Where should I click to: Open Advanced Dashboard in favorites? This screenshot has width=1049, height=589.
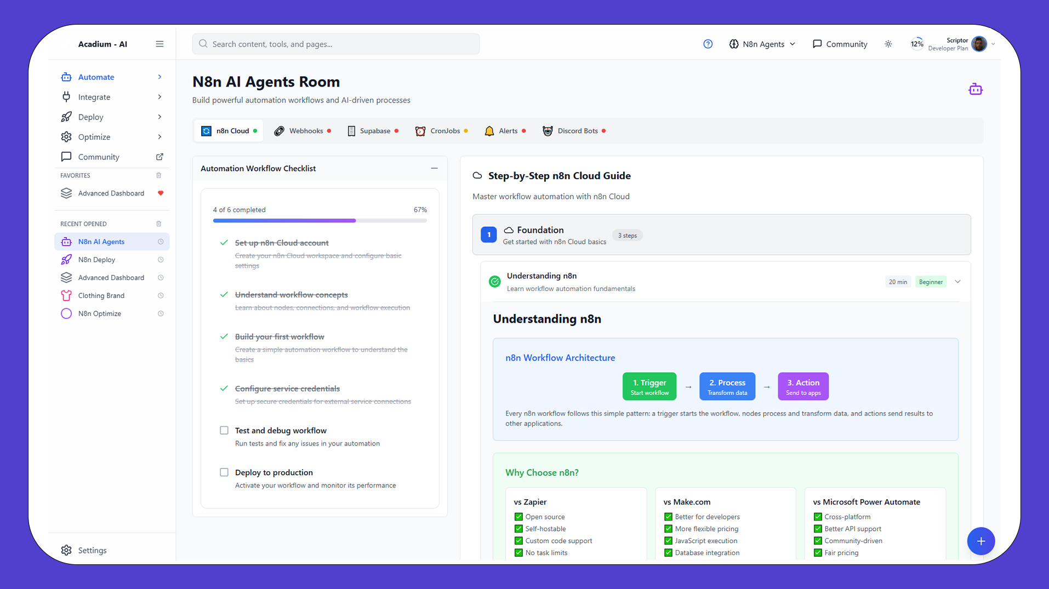click(x=112, y=193)
